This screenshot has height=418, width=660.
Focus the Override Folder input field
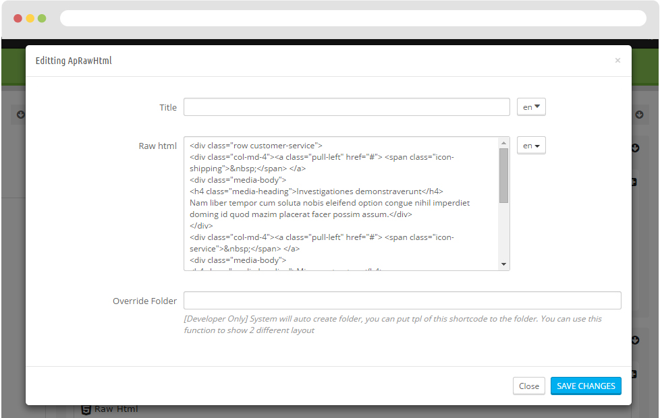(402, 300)
